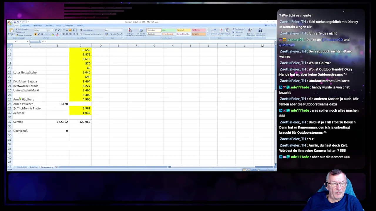This screenshot has height=211, width=376.
Task: Select column header D
Action: pyautogui.click(x=100, y=46)
